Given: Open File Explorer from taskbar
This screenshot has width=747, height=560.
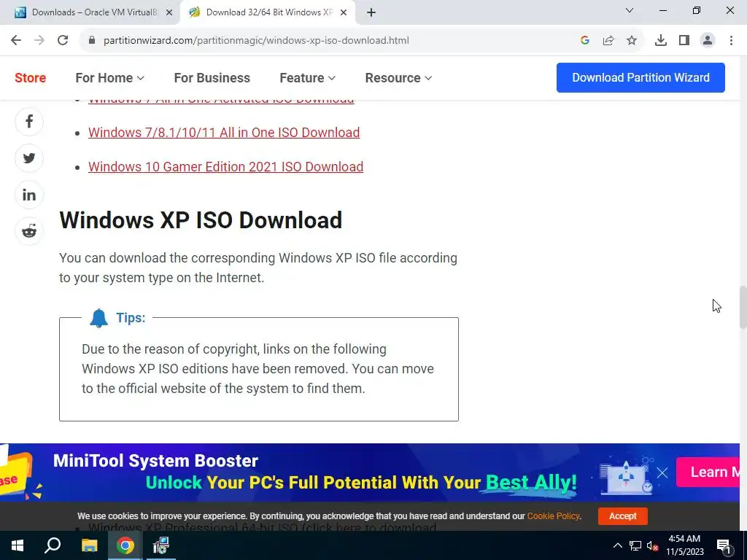Looking at the screenshot, I should (x=89, y=545).
